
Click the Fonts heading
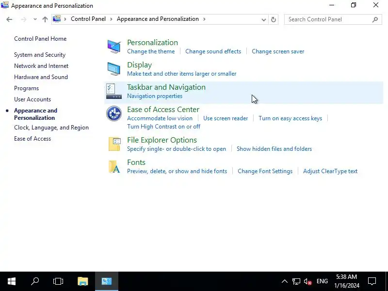[136, 162]
